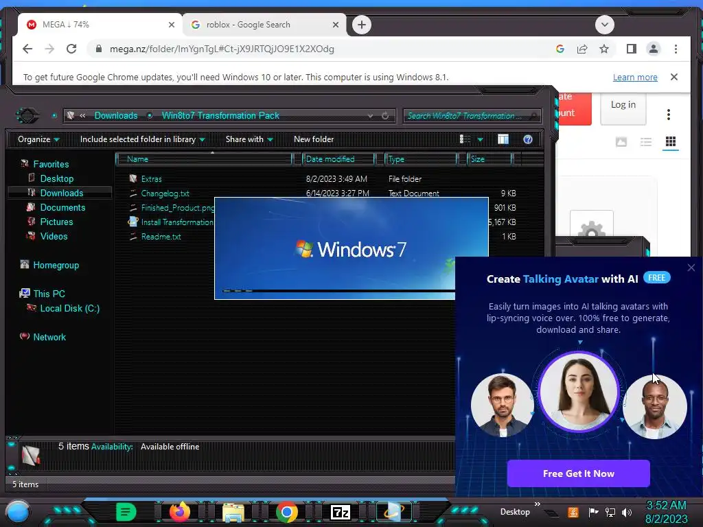Select Videos in the navigation pane
703x527 pixels.
(54, 236)
